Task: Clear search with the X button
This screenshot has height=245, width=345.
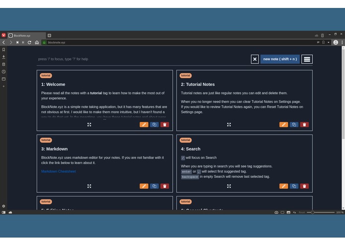Action: pos(255,59)
